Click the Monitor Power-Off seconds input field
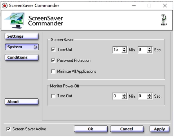Image resolution: width=174 pixels, height=137 pixels. pyautogui.click(x=143, y=96)
